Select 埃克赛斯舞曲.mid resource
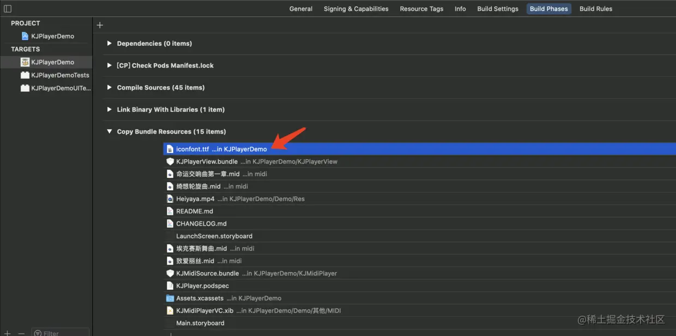 (419, 248)
